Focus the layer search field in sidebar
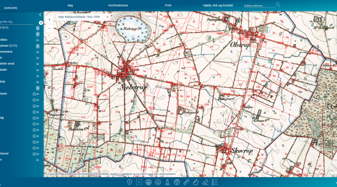Viewport: 337px width, 187px height. point(16,22)
